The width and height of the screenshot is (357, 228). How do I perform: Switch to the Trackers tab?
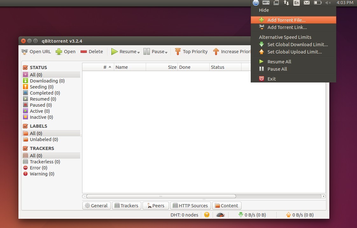[x=127, y=206]
